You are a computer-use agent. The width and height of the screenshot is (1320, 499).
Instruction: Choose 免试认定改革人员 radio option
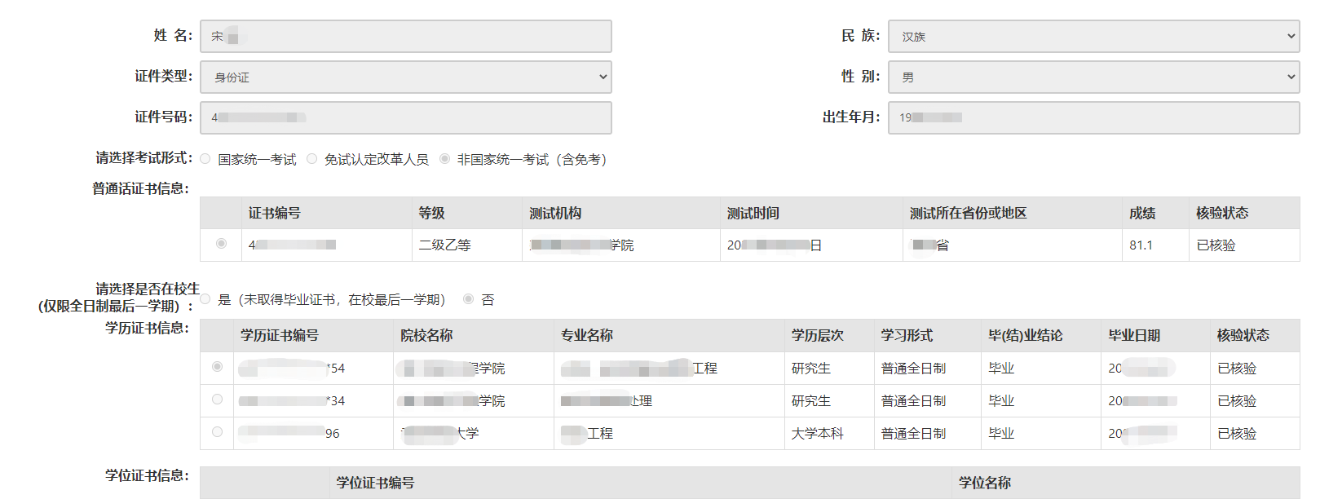(x=312, y=159)
